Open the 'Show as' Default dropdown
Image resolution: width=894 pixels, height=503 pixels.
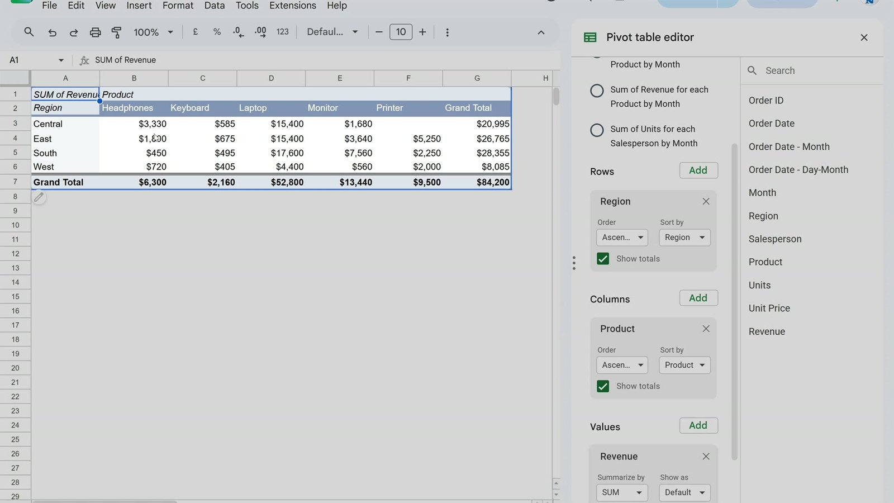(x=684, y=492)
